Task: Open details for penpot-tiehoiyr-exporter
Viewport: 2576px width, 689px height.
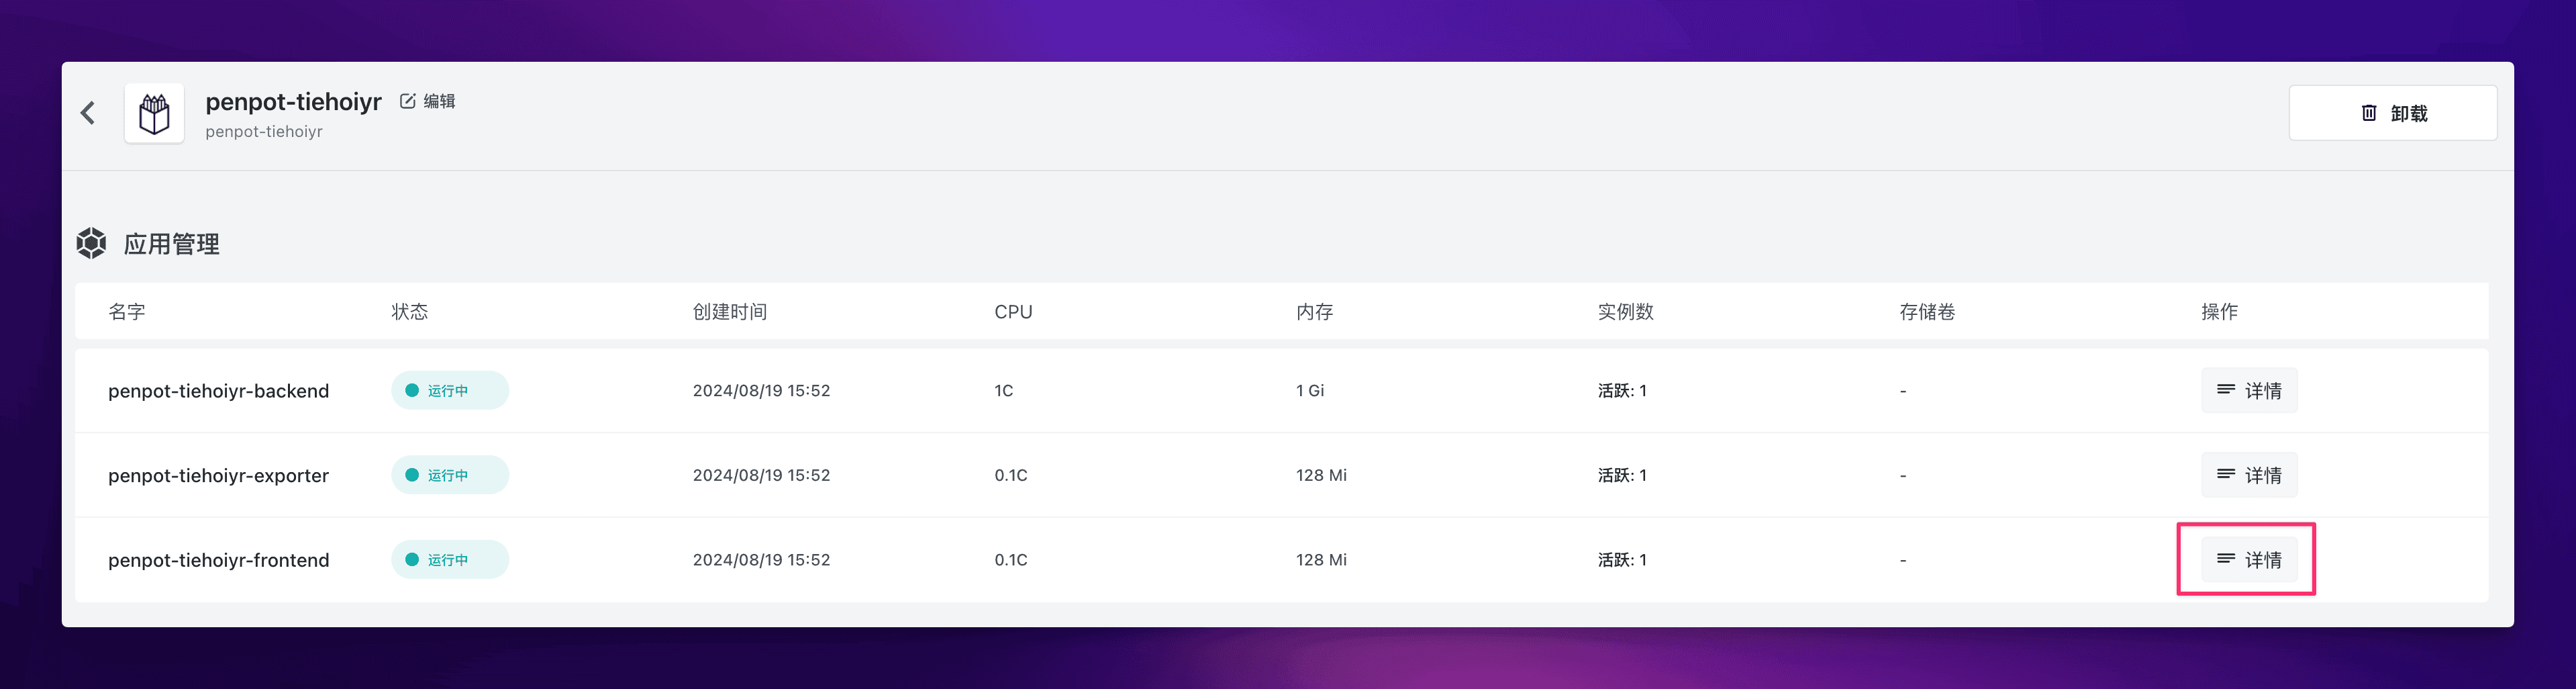Action: click(2249, 475)
